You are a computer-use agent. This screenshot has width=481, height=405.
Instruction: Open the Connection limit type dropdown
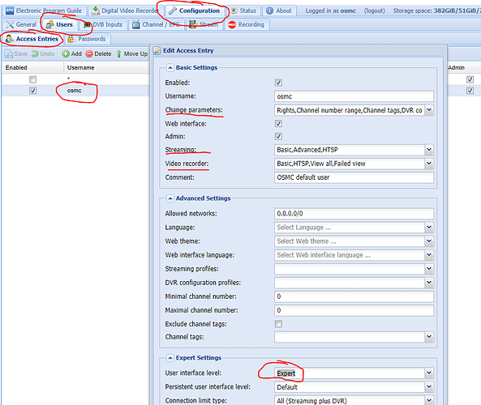pyautogui.click(x=429, y=400)
